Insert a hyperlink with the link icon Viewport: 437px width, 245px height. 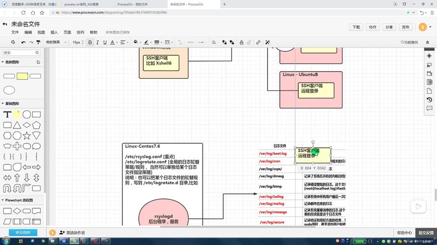tap(259, 42)
